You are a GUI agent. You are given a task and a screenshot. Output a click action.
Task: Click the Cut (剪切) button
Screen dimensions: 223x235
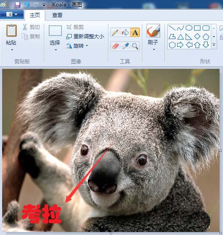coord(31,27)
